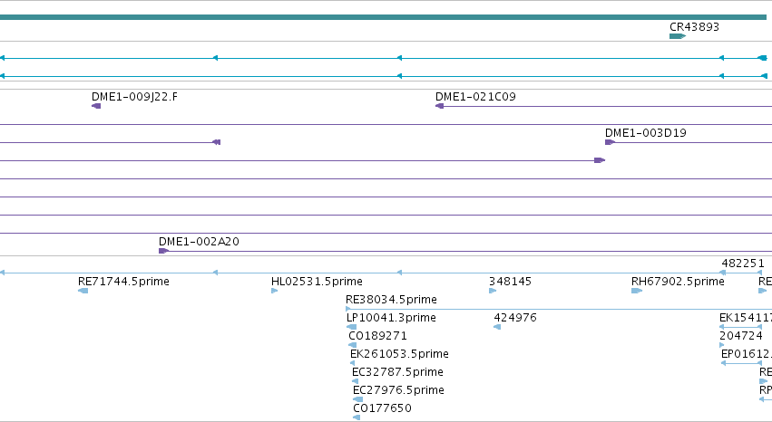Click the LP10041.3prime label
This screenshot has width=772, height=422.
coord(391,318)
